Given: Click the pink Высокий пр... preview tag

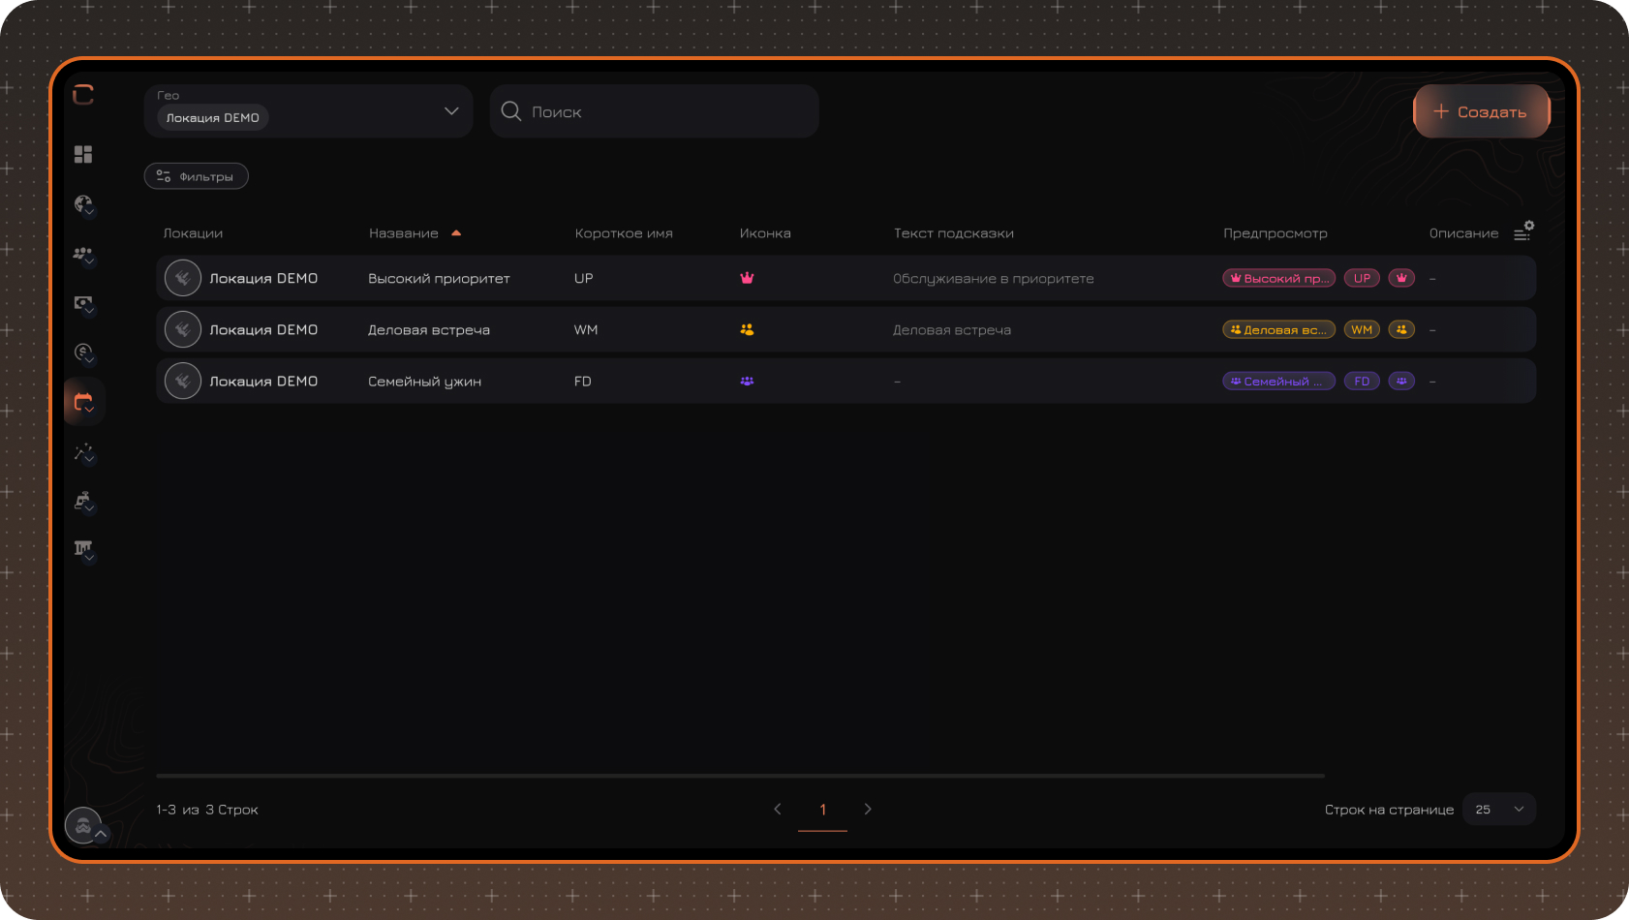Looking at the screenshot, I should coord(1279,278).
